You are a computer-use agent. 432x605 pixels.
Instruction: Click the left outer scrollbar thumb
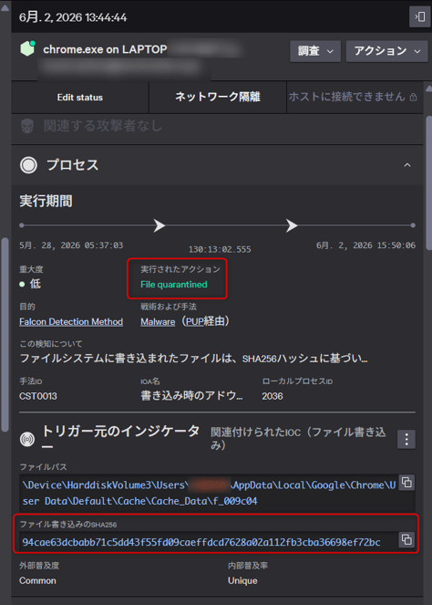[5, 335]
